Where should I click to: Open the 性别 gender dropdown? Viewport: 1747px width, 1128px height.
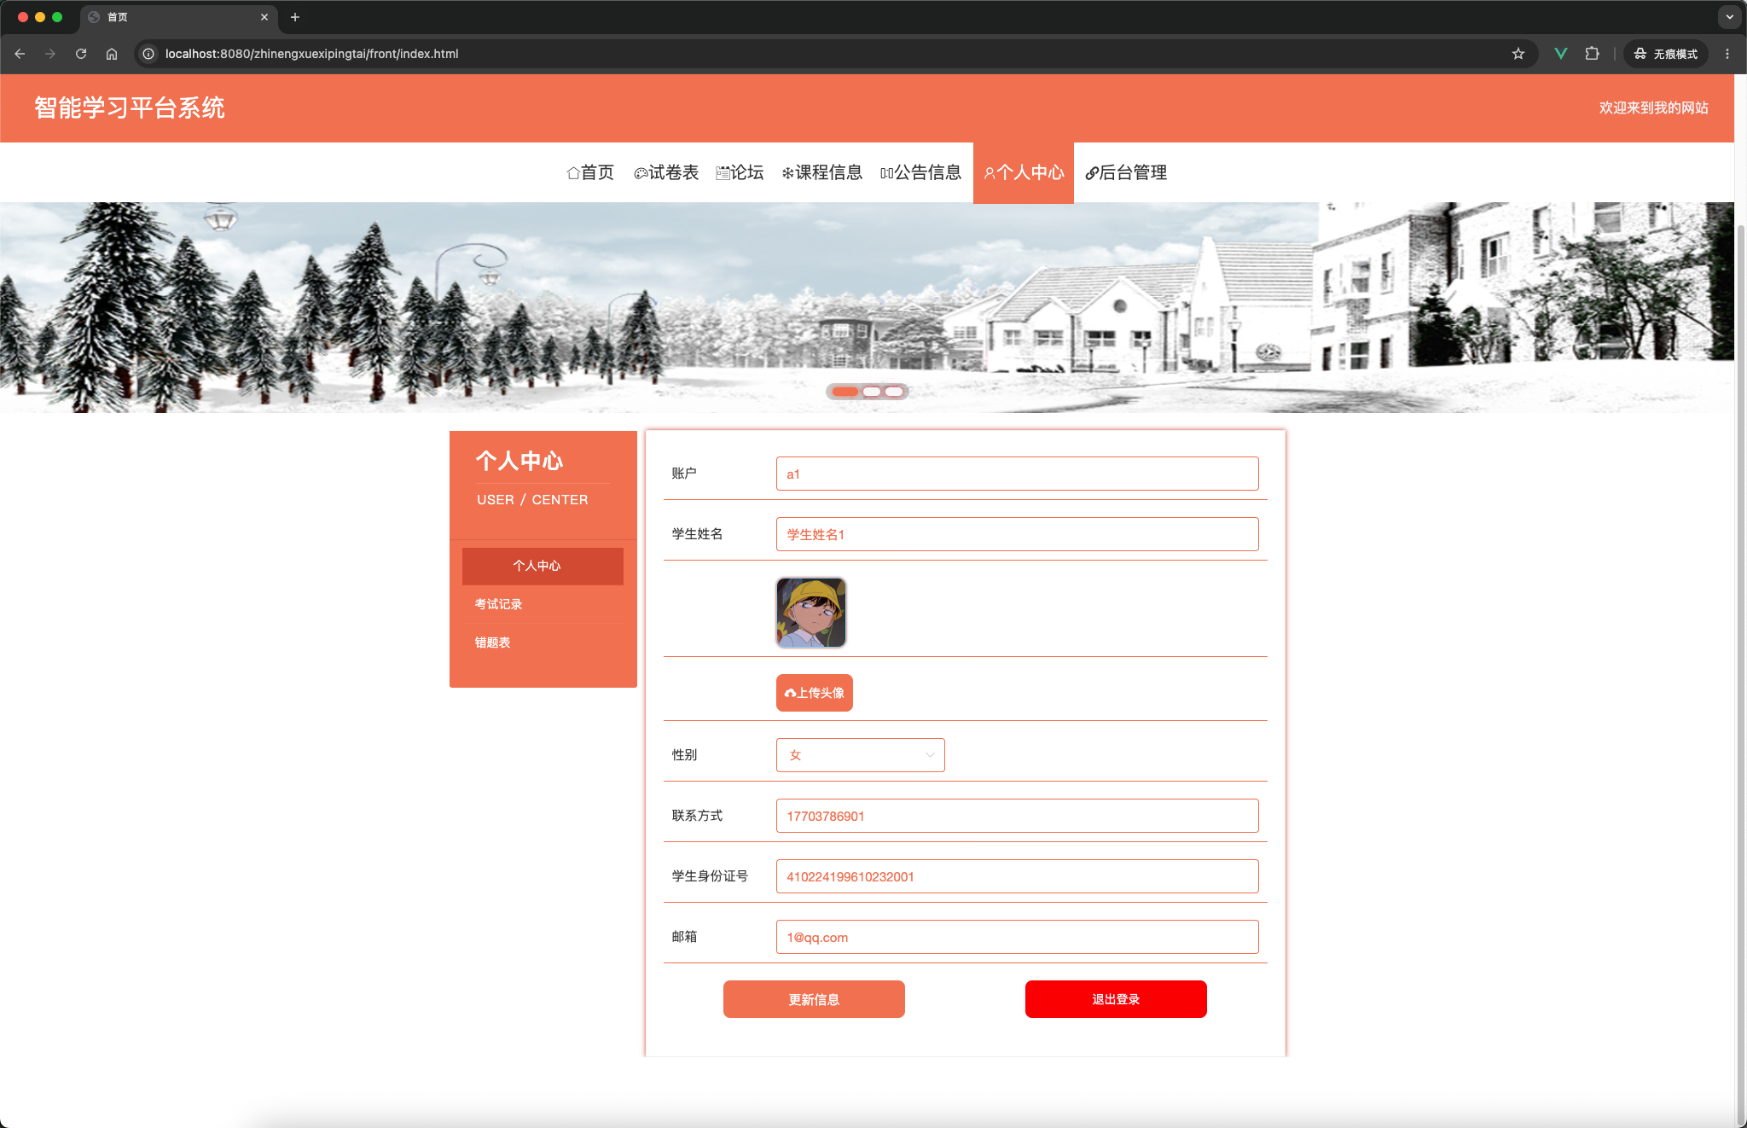861,755
